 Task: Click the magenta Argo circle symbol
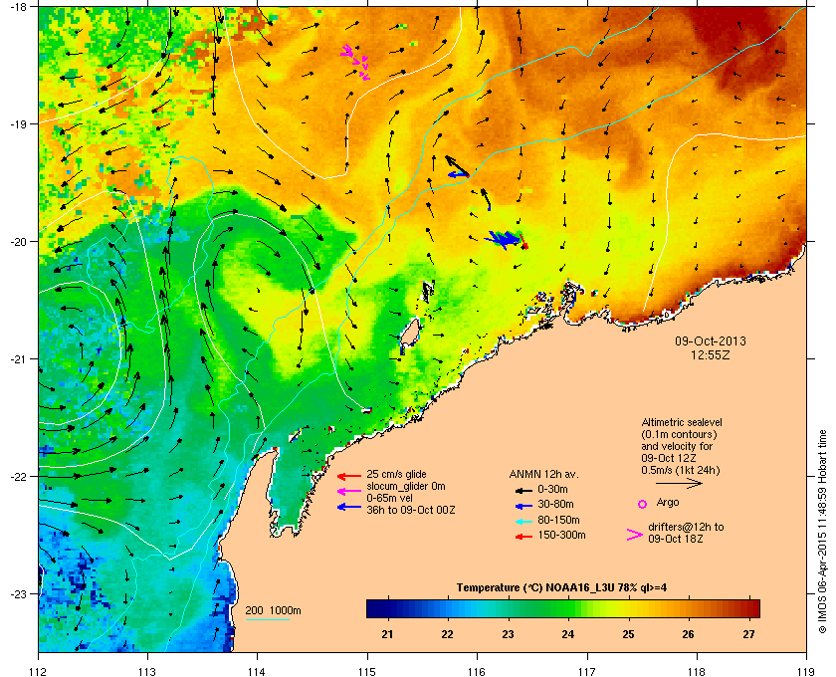643,504
